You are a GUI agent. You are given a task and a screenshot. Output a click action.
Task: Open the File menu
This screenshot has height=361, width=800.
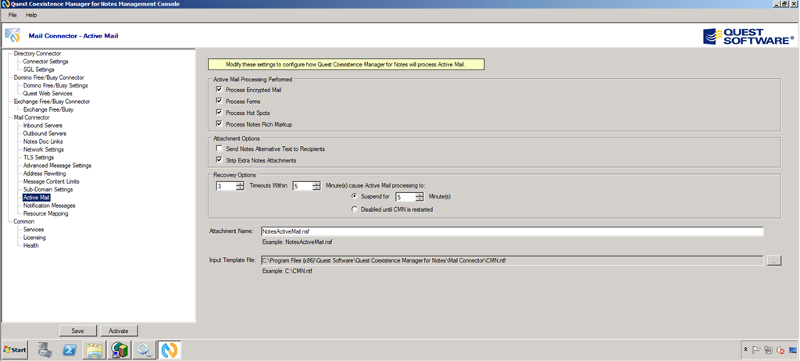click(x=12, y=16)
